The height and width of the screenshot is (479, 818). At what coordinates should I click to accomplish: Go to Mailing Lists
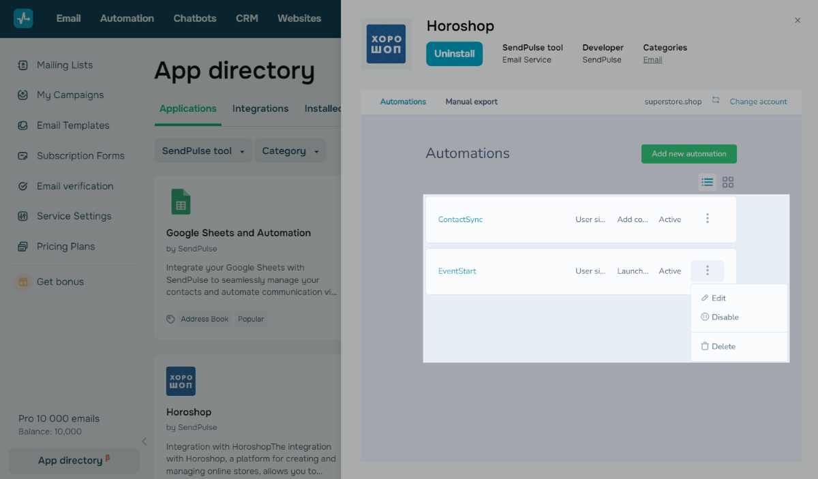[65, 65]
